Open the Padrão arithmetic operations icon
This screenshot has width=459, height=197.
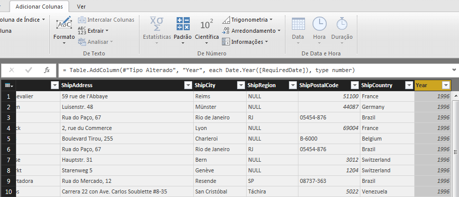tap(183, 24)
